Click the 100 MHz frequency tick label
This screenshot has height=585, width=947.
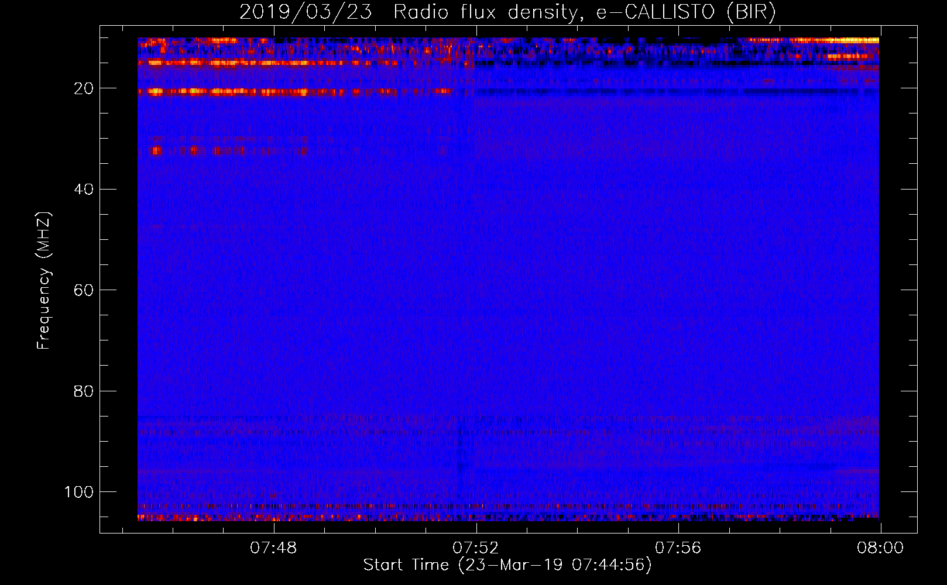pyautogui.click(x=79, y=492)
